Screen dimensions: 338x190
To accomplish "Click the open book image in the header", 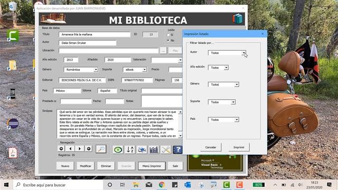I will click(53, 18).
